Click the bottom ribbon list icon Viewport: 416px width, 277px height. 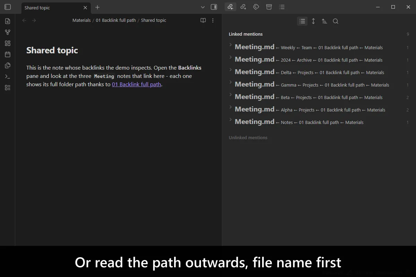(x=8, y=88)
